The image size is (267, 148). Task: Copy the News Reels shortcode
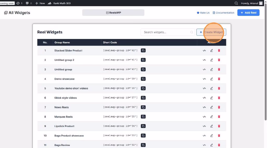(143, 107)
